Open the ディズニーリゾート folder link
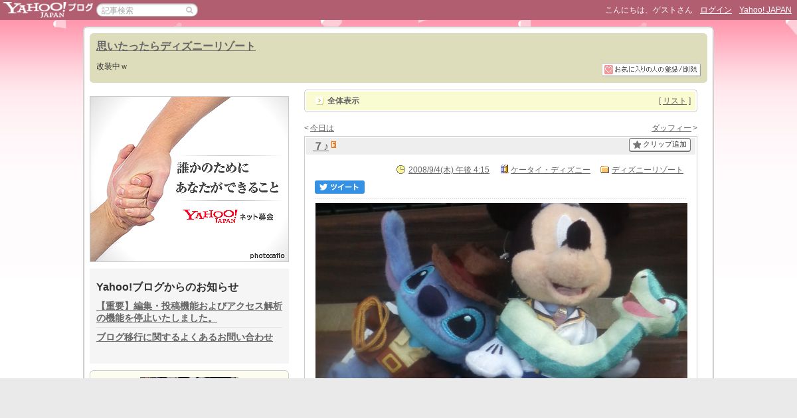The height and width of the screenshot is (418, 797). tap(648, 170)
